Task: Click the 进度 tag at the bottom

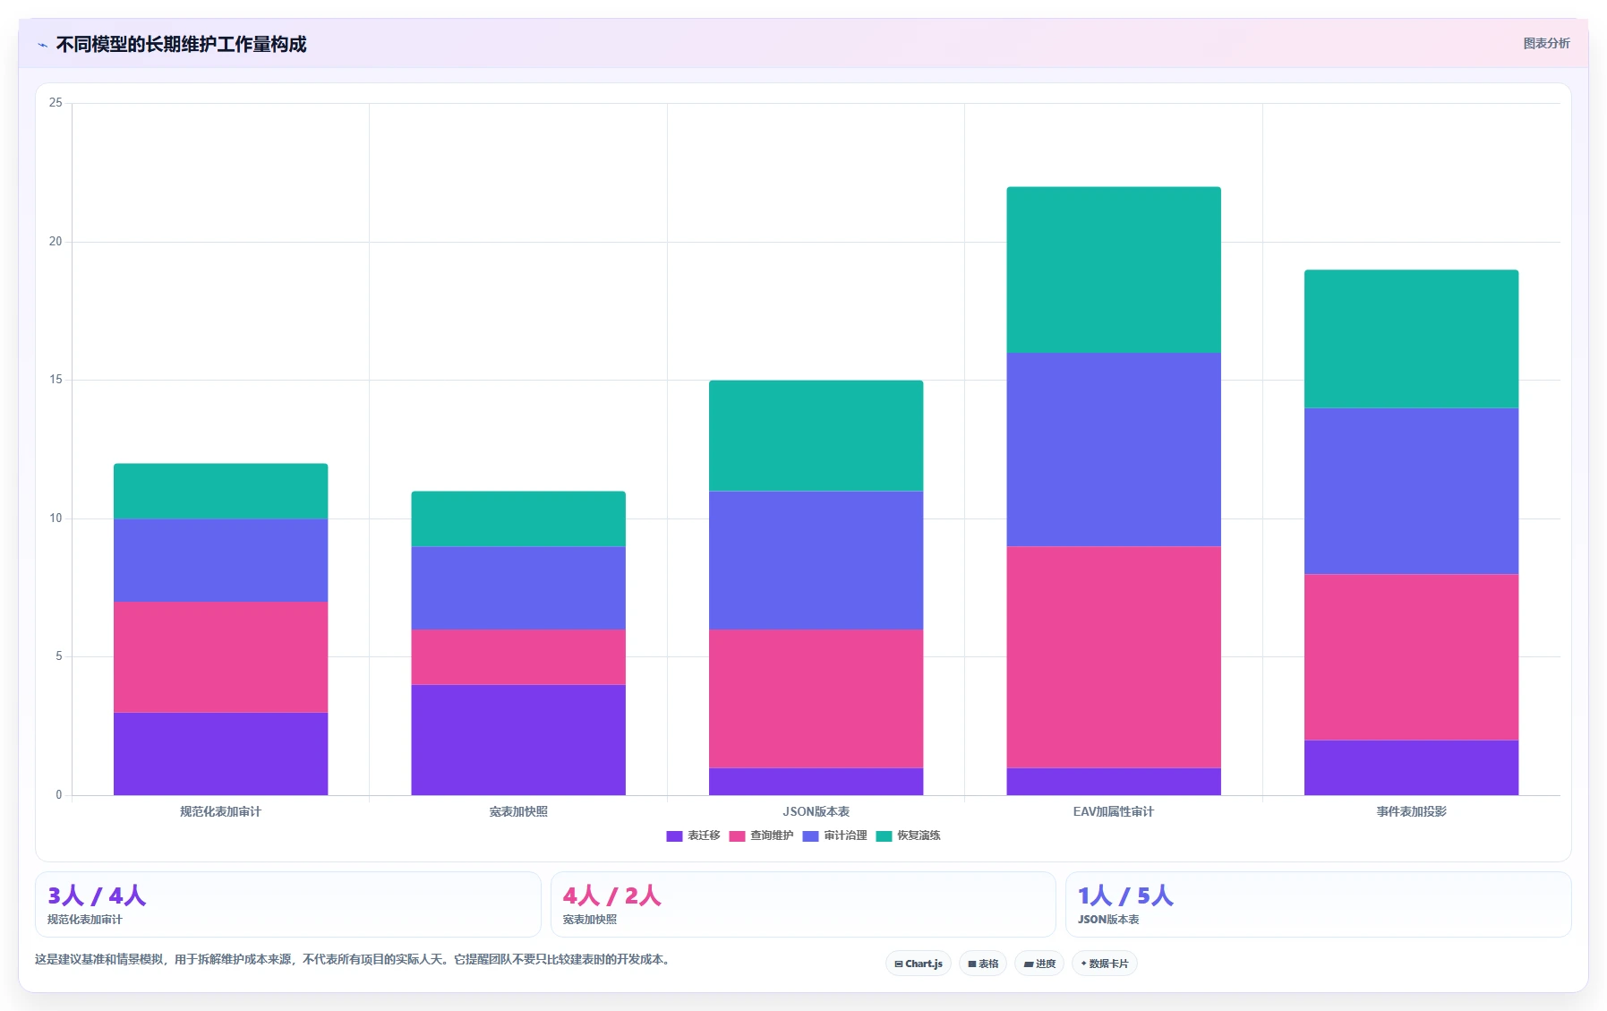Action: [x=1039, y=964]
